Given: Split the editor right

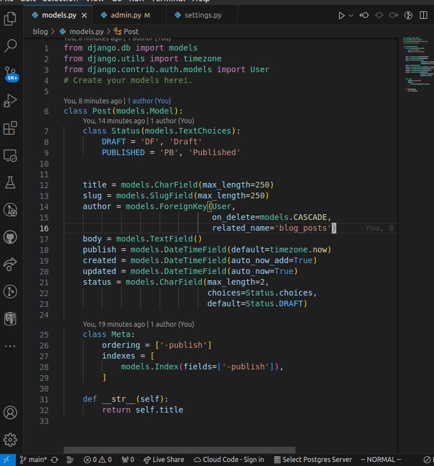Looking at the screenshot, I should point(423,15).
